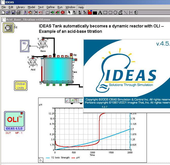Click the Cut scissors icon

pyautogui.click(x=25, y=12)
